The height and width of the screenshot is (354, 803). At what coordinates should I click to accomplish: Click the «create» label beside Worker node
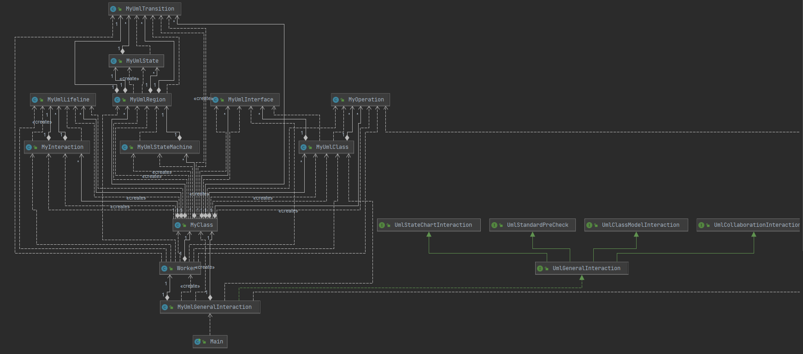pyautogui.click(x=205, y=267)
